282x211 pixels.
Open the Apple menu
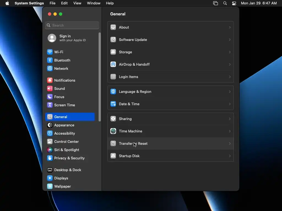tap(7, 3)
